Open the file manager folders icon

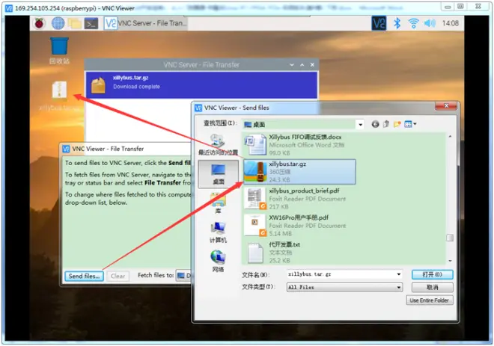click(75, 24)
